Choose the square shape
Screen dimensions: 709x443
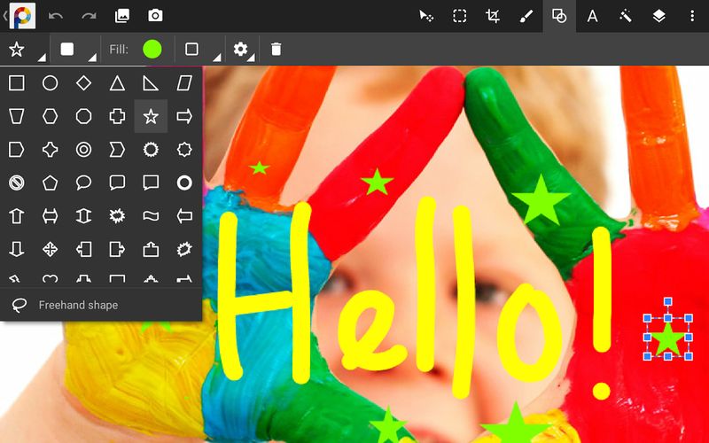(17, 83)
